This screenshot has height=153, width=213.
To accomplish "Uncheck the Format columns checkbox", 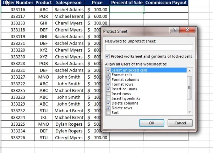I will (x=108, y=79).
